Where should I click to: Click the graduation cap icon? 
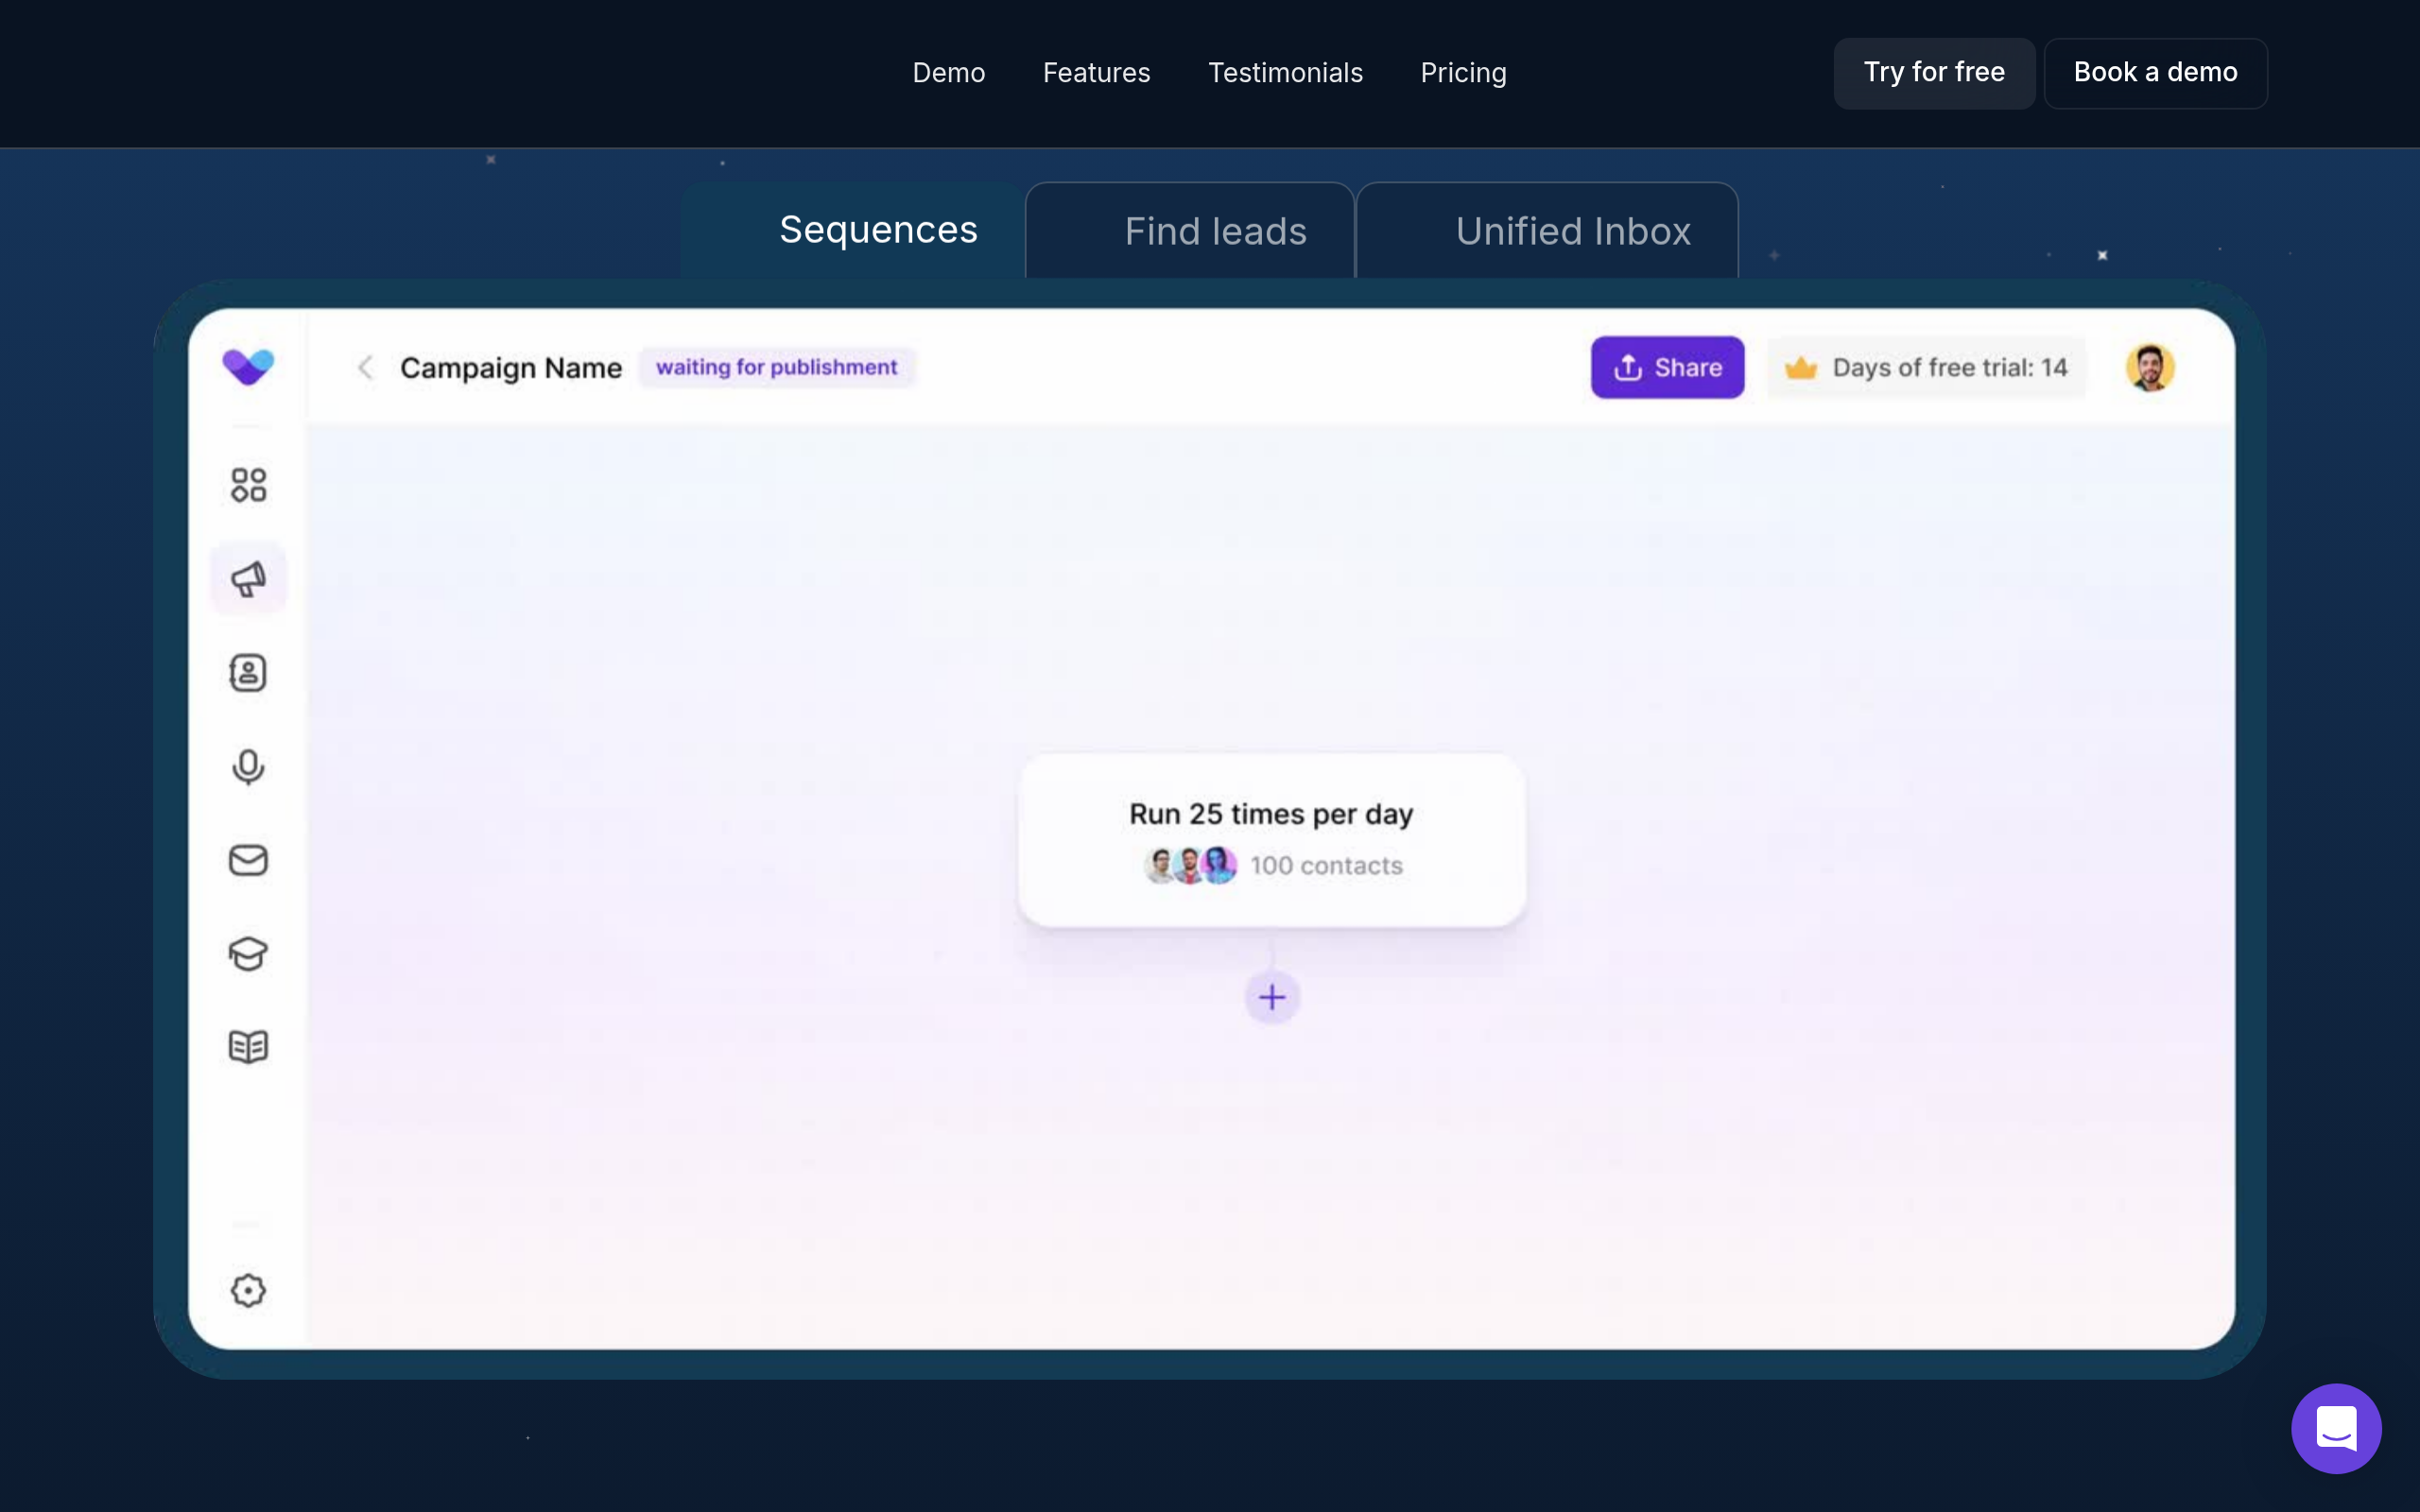coord(248,954)
